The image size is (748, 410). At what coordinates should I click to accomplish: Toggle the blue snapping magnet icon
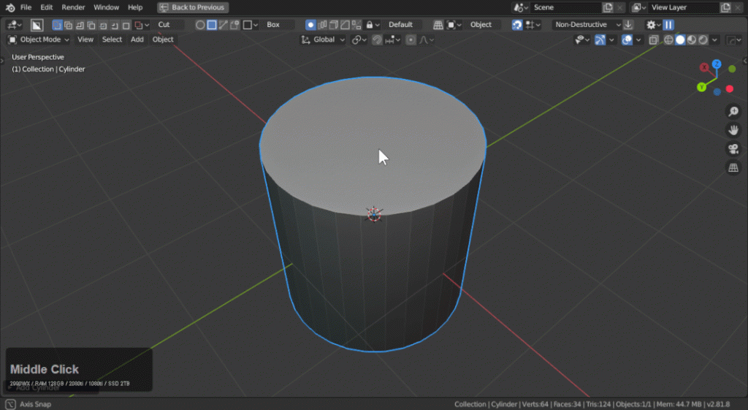[x=517, y=24]
